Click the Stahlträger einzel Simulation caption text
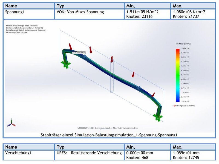The image size is (219, 164). [x=109, y=135]
